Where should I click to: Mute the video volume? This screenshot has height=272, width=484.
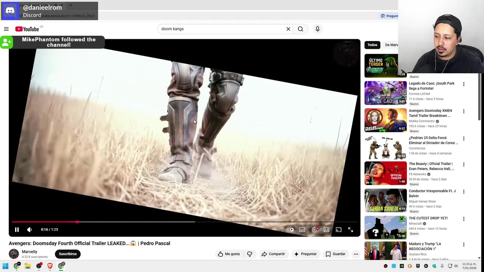coord(29,229)
